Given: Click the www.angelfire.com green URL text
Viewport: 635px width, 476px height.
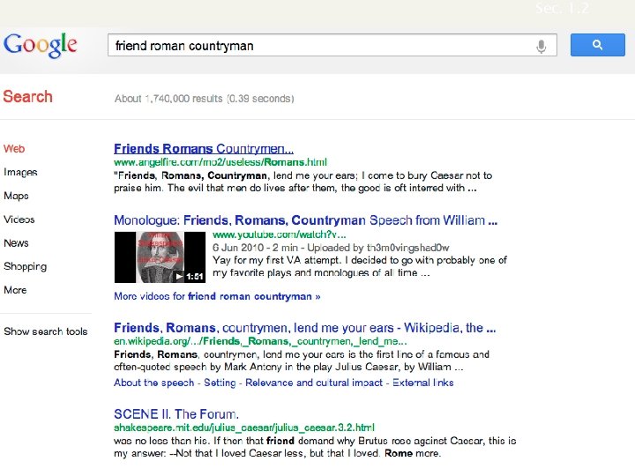Looking at the screenshot, I should 220,162.
